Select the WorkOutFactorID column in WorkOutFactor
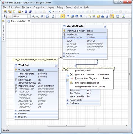Image resolution: width=133 pixels, height=134 pixels. tap(85, 31)
